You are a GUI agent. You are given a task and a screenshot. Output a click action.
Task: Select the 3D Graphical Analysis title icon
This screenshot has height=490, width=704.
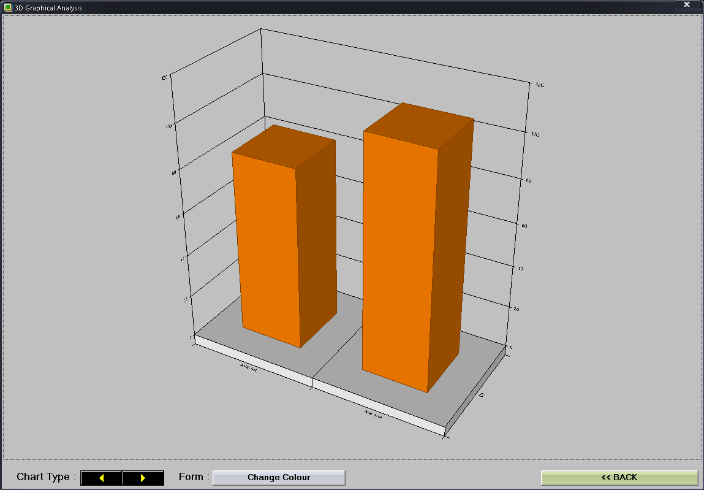[7, 7]
